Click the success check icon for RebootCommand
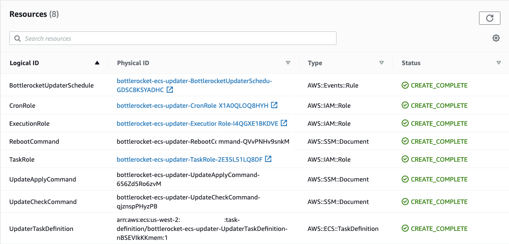The image size is (509, 244). [405, 141]
